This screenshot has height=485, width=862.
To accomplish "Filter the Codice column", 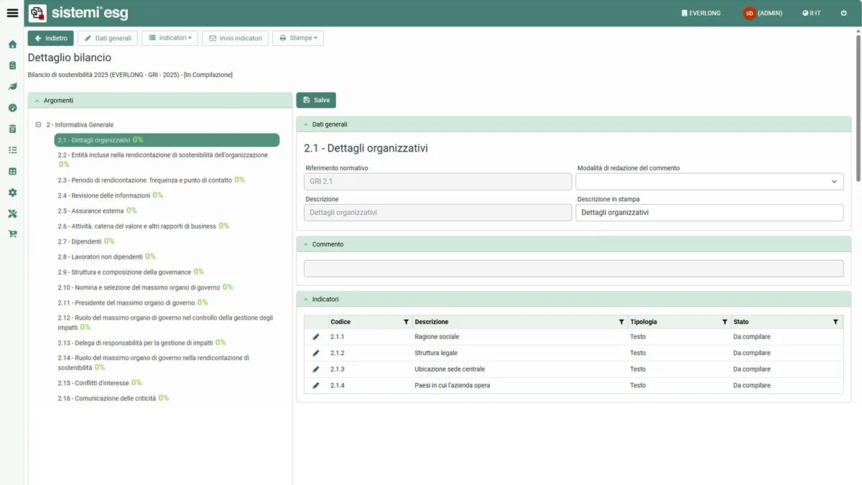I will [x=406, y=322].
